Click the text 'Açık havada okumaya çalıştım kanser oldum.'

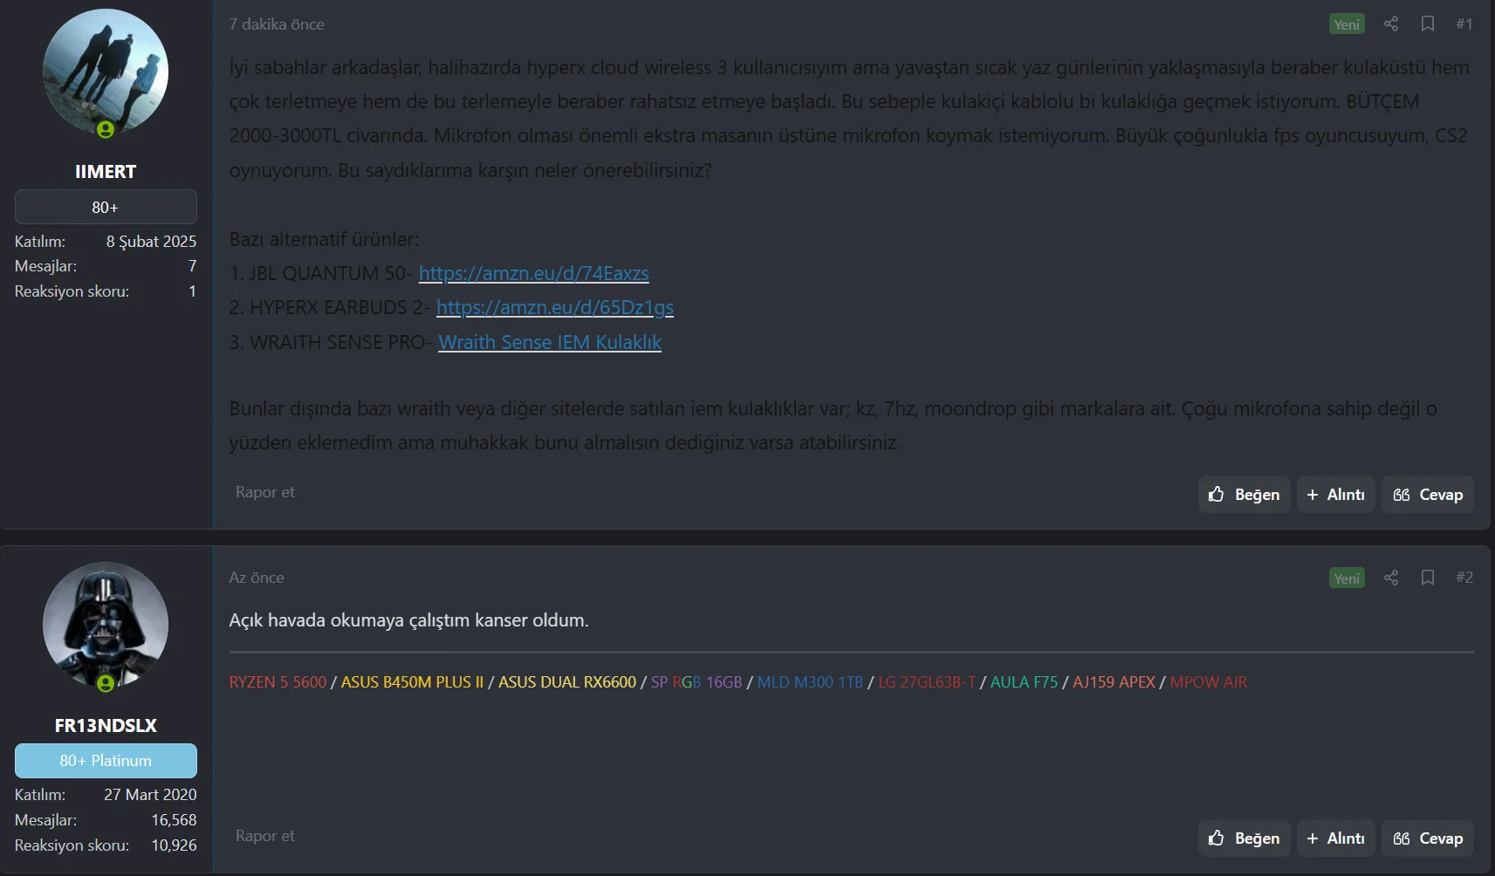tap(409, 620)
